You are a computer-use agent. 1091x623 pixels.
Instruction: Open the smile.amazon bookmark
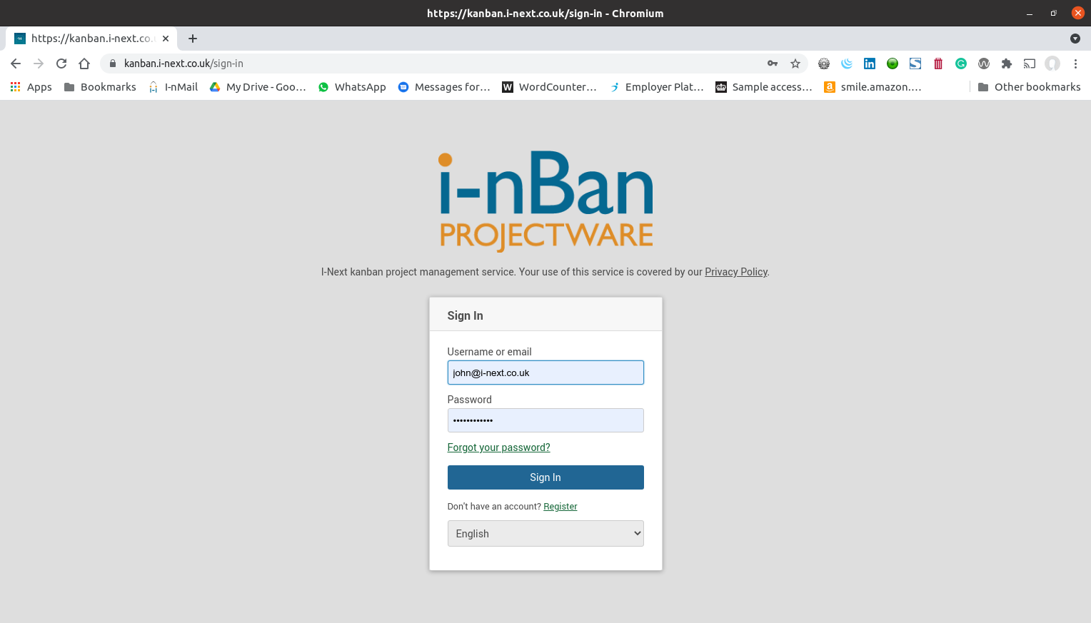pos(873,87)
